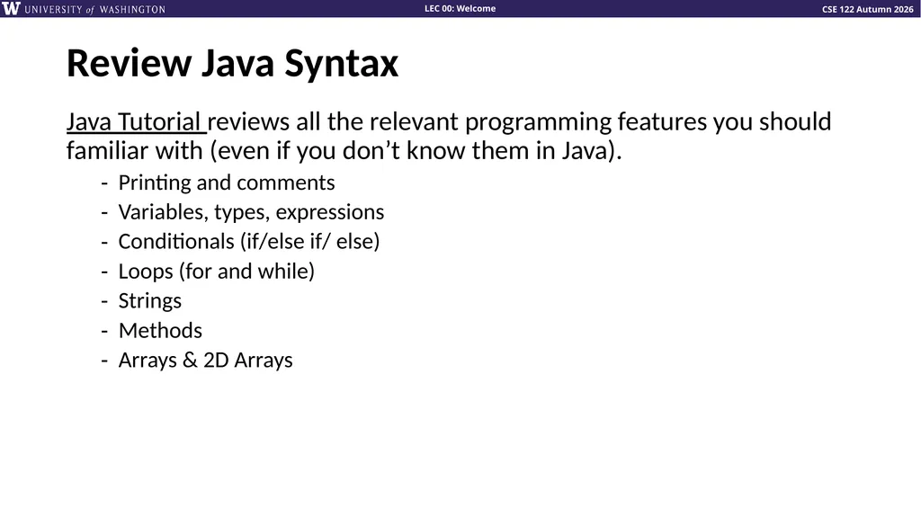Click the 'Variables, types, expressions' bullet

point(252,212)
